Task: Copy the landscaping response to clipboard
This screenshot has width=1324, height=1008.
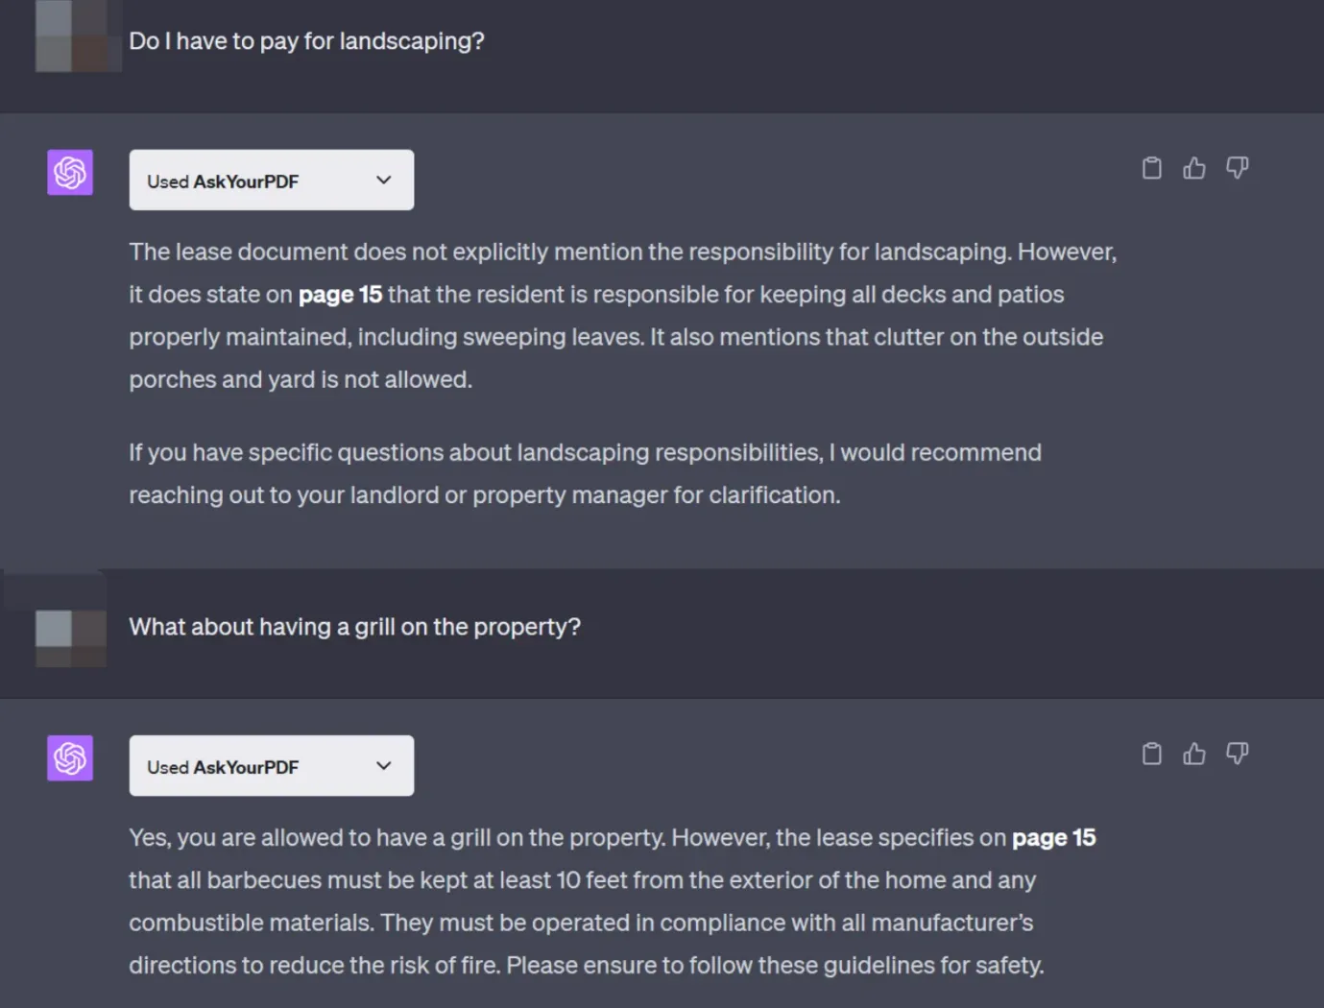Action: [1151, 168]
